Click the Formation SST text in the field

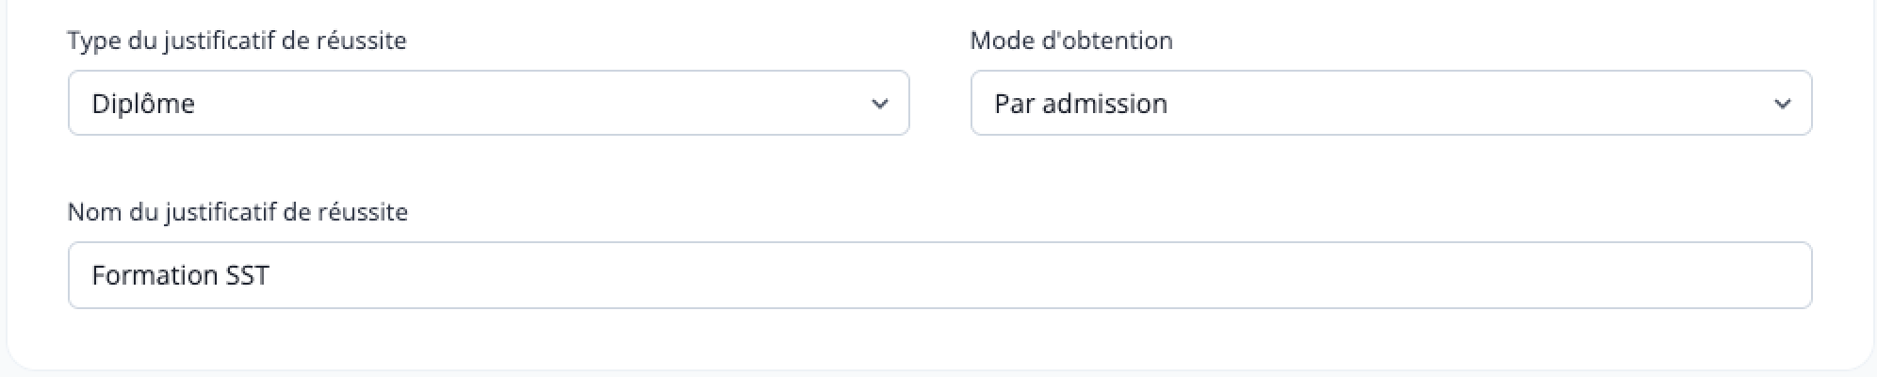click(x=181, y=275)
